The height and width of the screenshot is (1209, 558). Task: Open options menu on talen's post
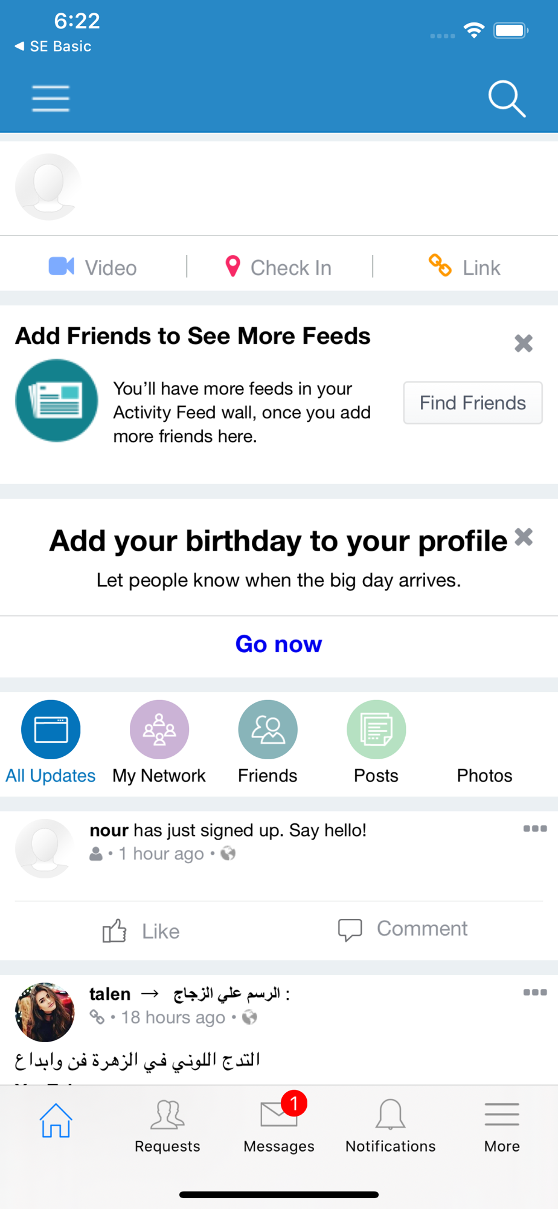point(535,993)
